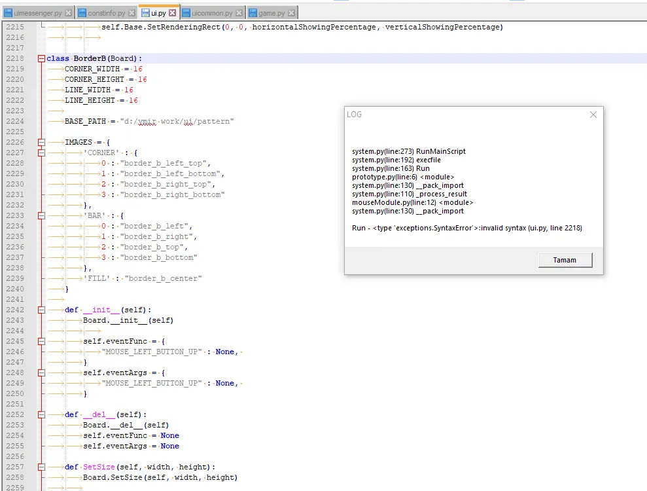Click the SetRenderingRect code line

302,27
